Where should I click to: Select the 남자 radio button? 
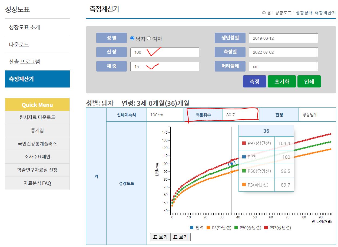tap(132, 38)
